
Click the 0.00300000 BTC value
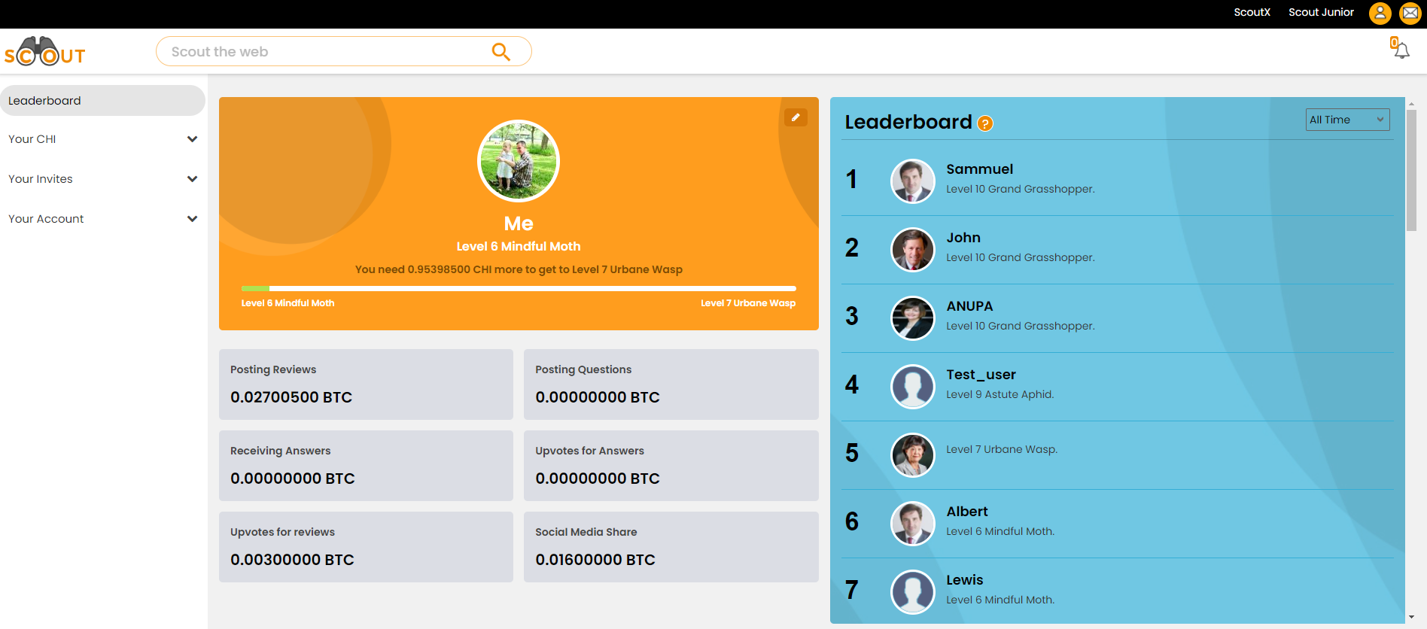[292, 560]
